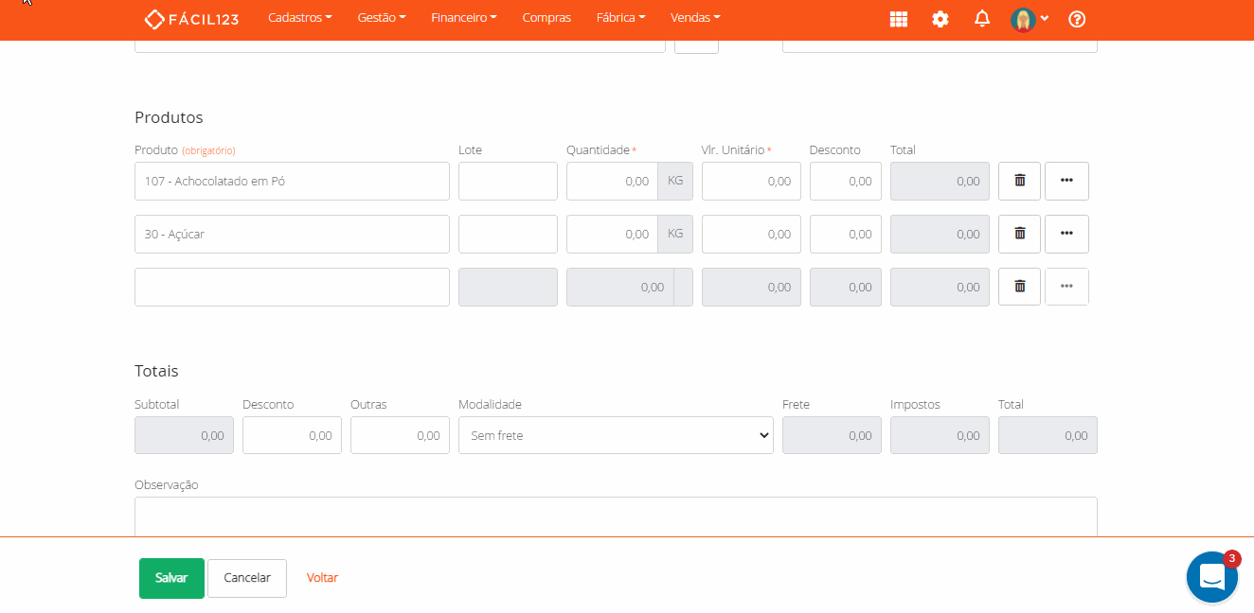This screenshot has height=613, width=1254.
Task: Open the settings gear icon
Action: pyautogui.click(x=940, y=19)
